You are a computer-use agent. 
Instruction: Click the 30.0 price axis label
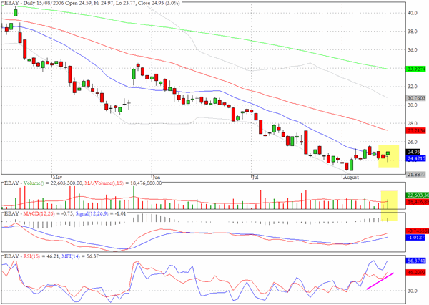pyautogui.click(x=412, y=105)
